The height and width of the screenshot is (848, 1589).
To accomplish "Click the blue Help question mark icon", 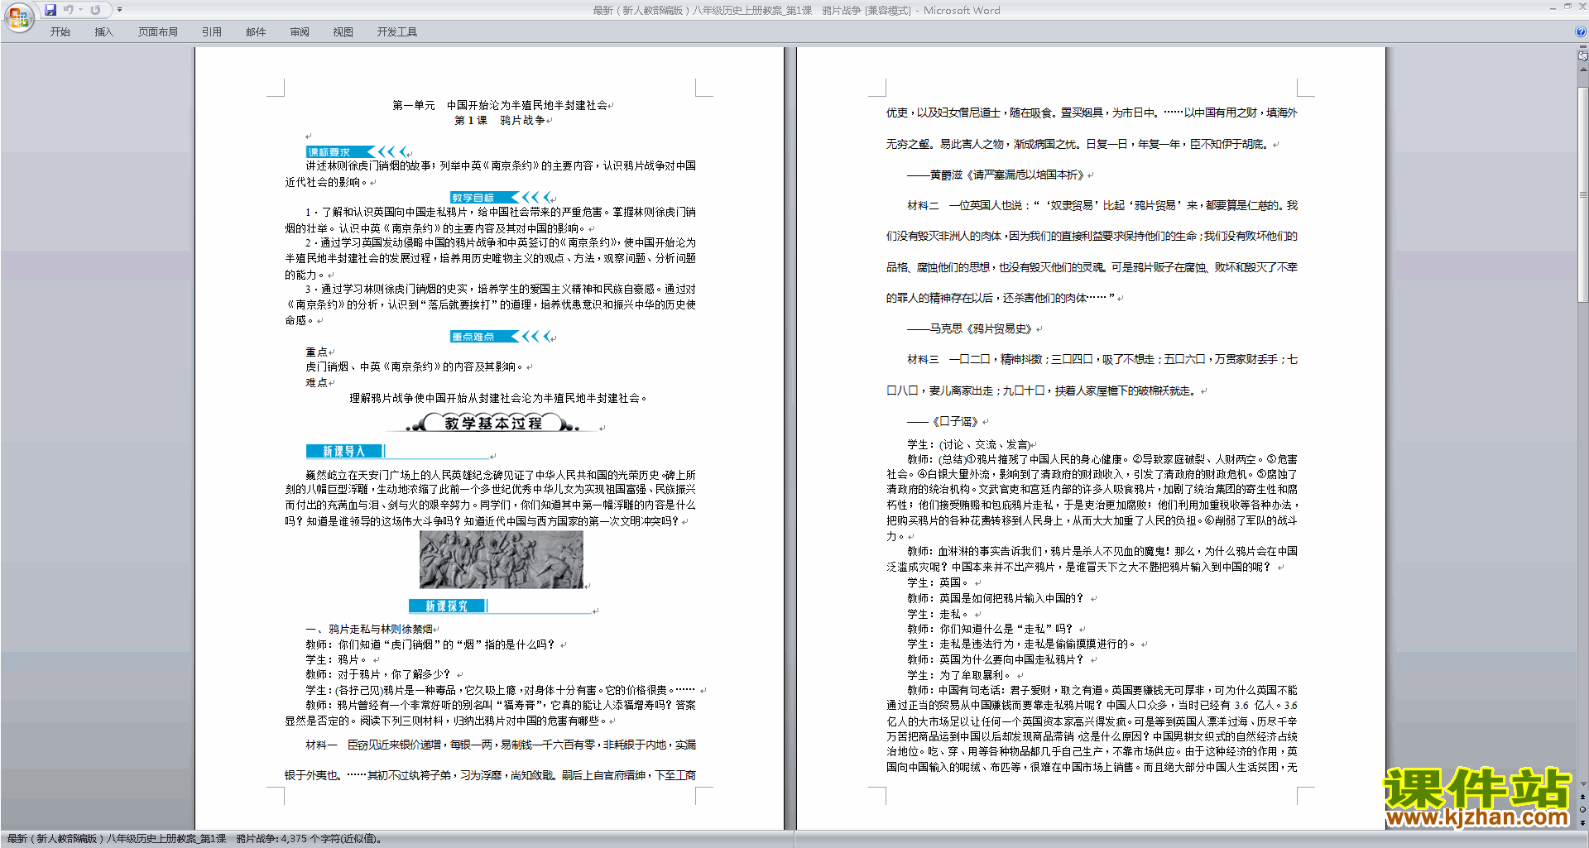I will [1581, 31].
